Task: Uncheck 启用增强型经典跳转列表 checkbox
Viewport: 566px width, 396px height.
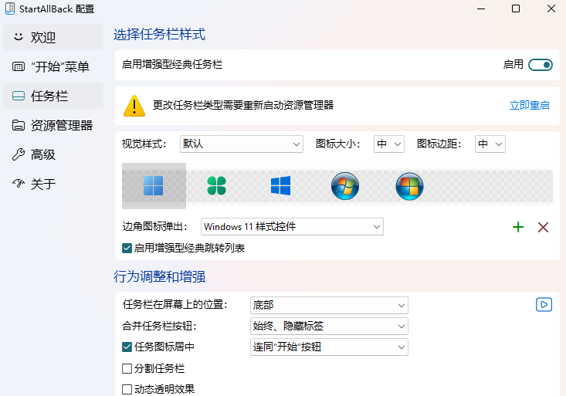Action: pyautogui.click(x=127, y=249)
